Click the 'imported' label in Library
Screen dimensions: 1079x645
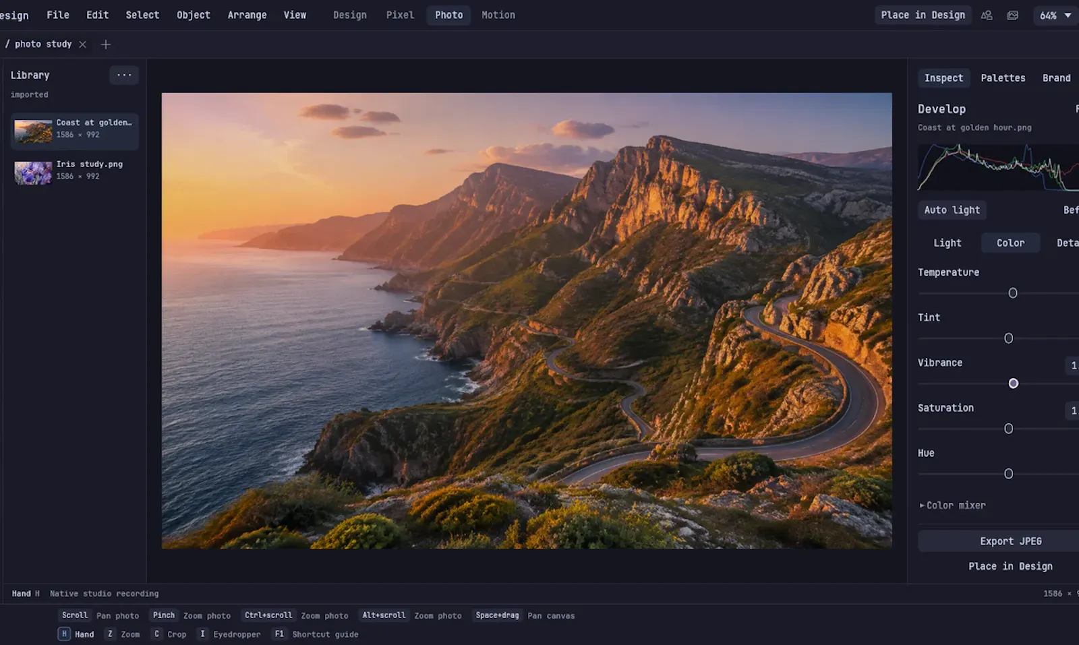click(x=29, y=95)
